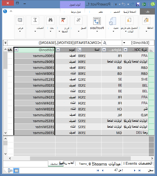Open the Linked Table ribbon tab

(76, 12)
